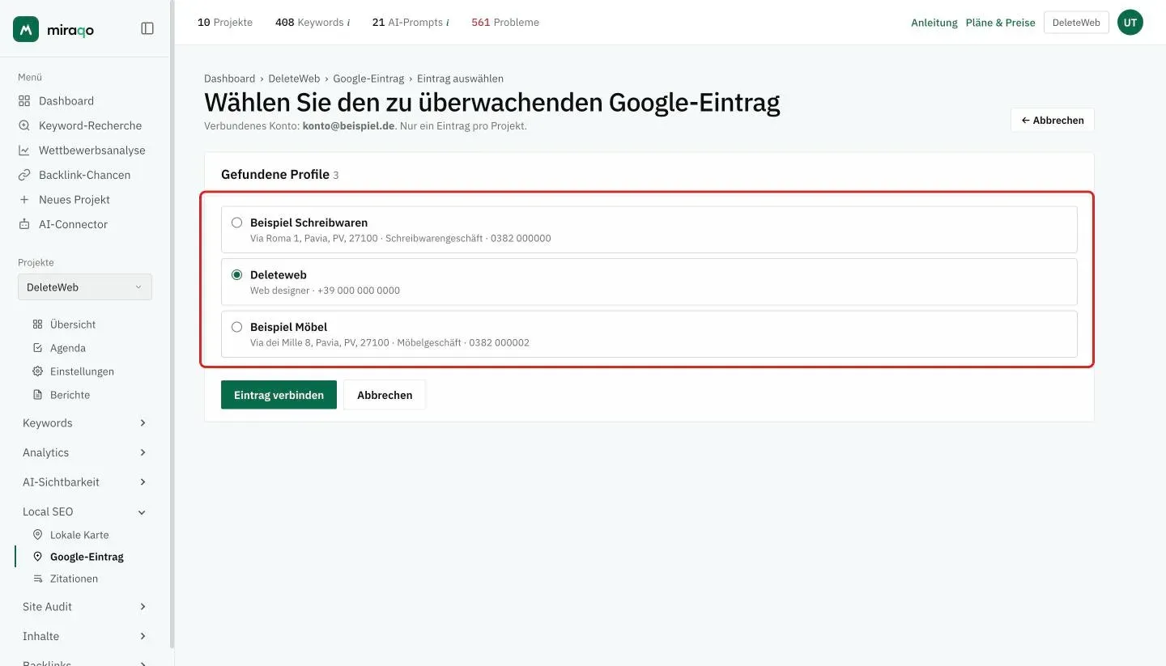Click the info icon next to Keywords
Image resolution: width=1166 pixels, height=666 pixels.
click(x=348, y=23)
